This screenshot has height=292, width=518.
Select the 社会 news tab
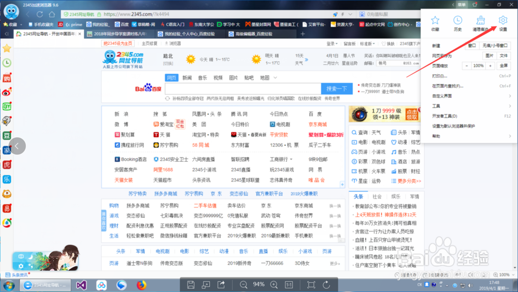377,197
